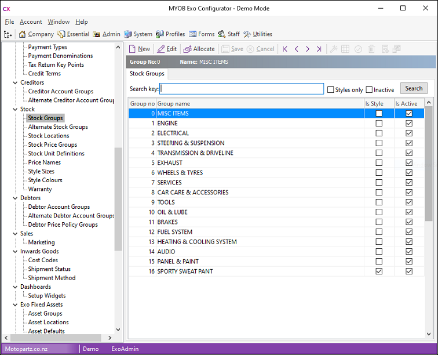Click the grid table toolbar icon
Viewport: 438px width, 355px height.
pos(345,49)
